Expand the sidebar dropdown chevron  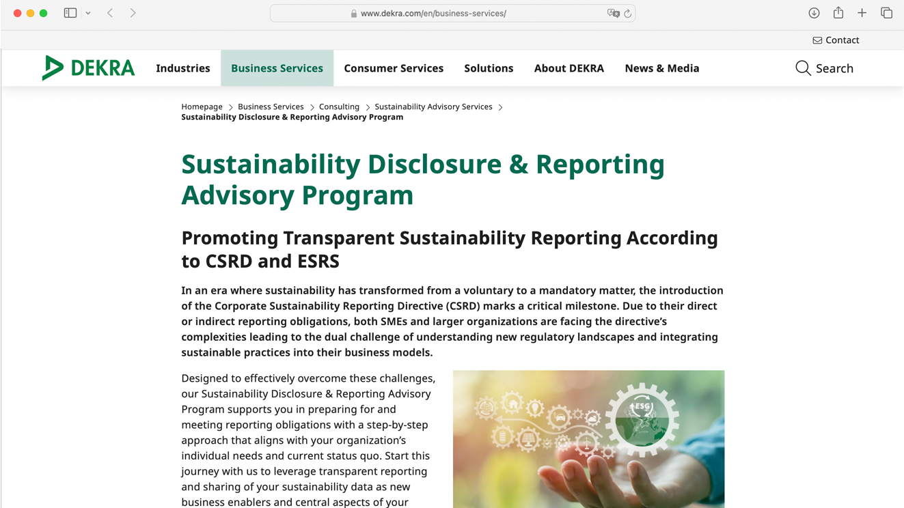pos(88,14)
